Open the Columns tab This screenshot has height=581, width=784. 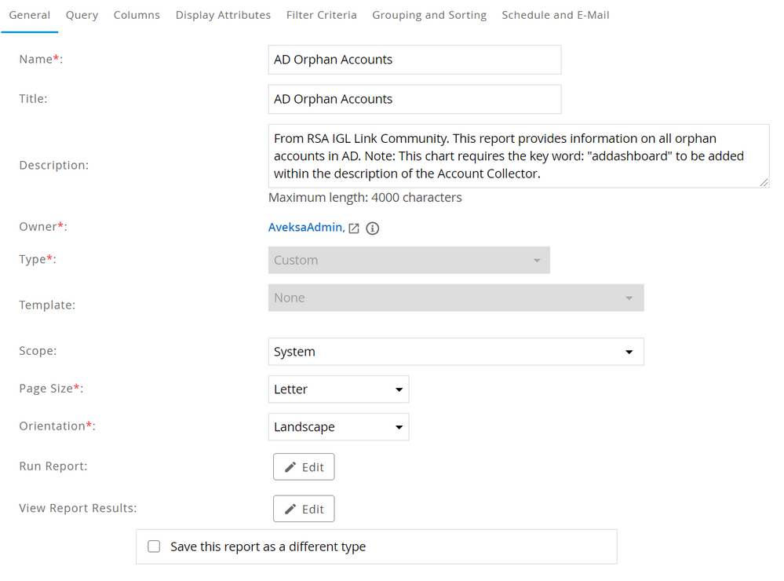(137, 15)
